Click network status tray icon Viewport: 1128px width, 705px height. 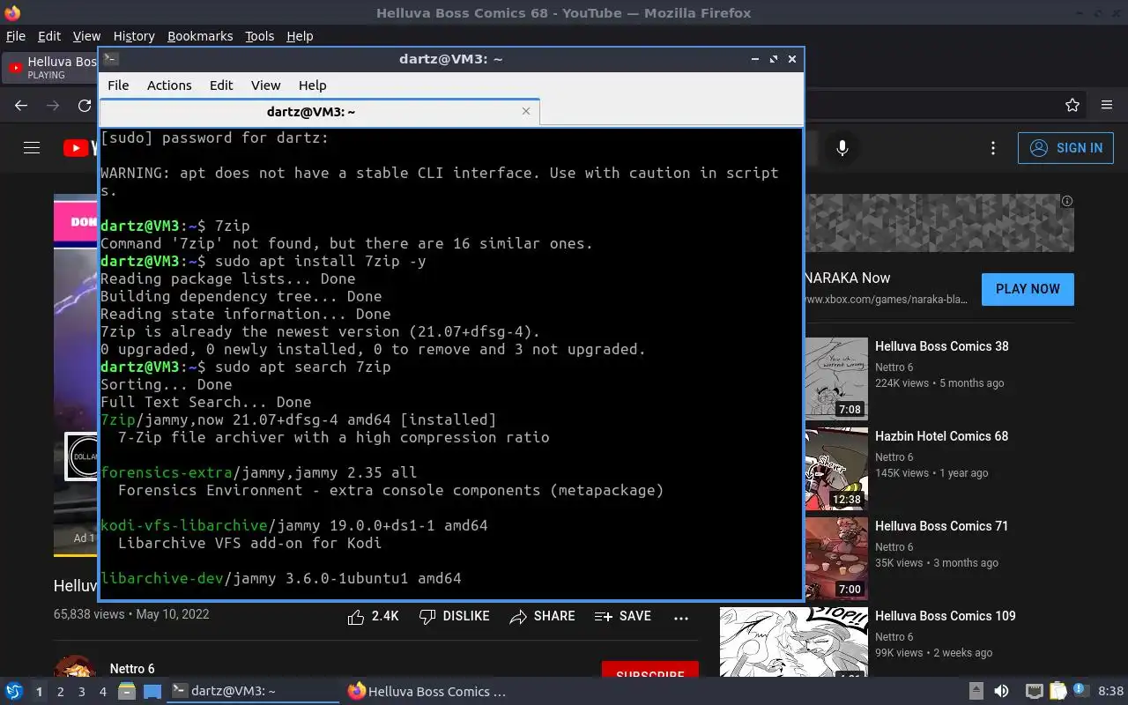pos(1034,692)
